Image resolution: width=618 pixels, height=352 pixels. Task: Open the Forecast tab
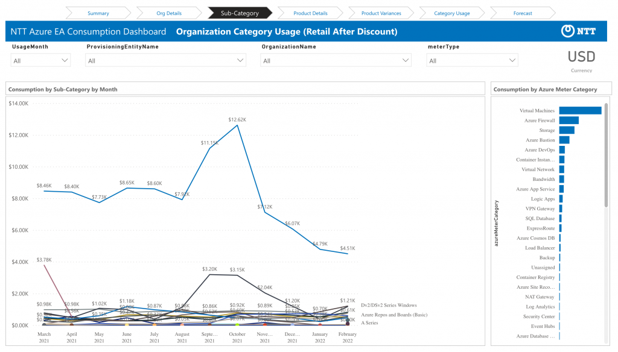click(x=523, y=13)
